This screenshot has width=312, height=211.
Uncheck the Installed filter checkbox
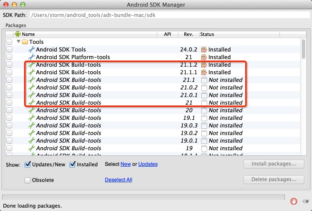pos(72,164)
